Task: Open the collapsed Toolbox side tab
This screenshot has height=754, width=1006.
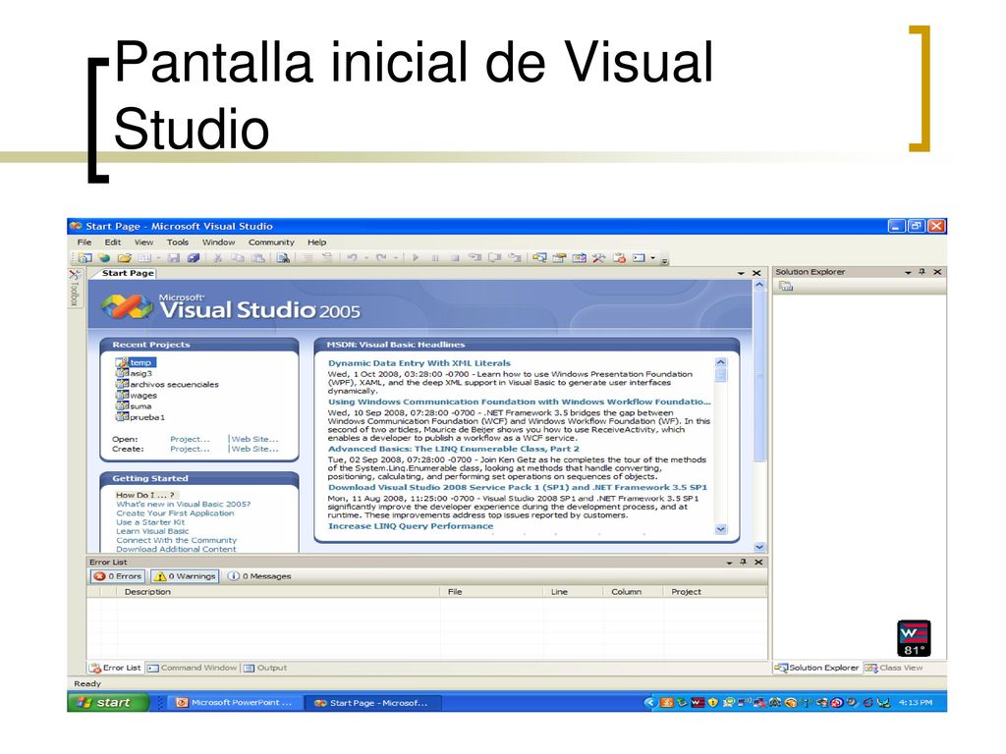Action: [x=74, y=289]
